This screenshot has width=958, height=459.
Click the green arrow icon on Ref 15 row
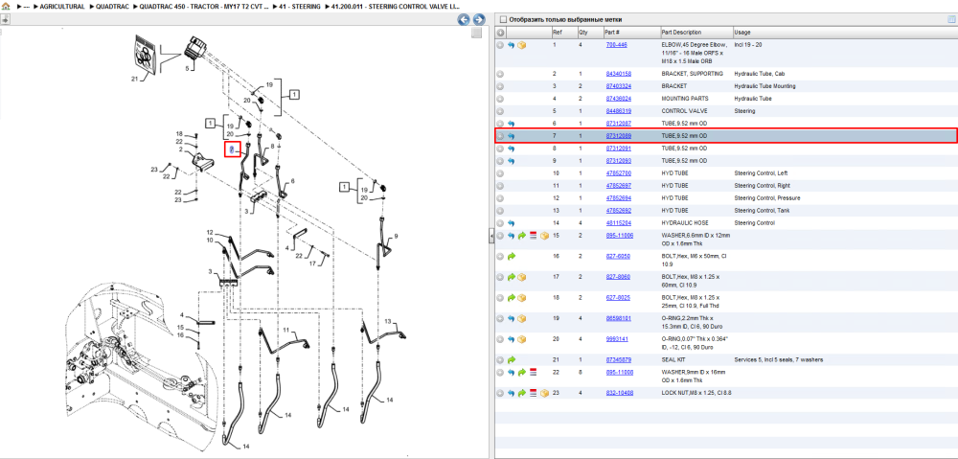pos(522,236)
